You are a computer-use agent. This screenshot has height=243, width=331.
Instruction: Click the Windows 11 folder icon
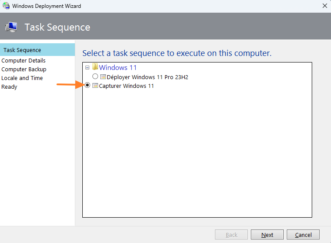tap(95, 67)
